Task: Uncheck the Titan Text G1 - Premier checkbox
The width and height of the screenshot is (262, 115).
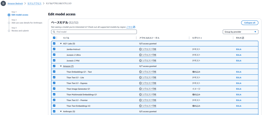Action: click(x=54, y=100)
